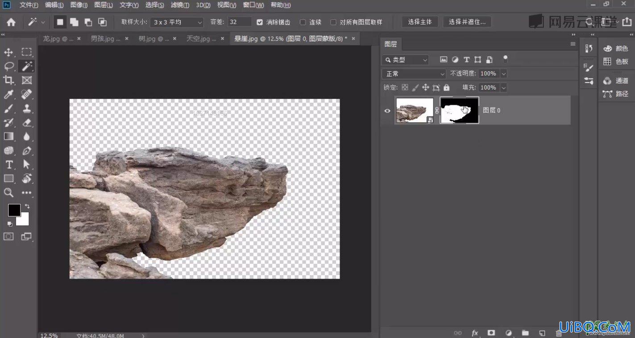Select the Eraser tool
The width and height of the screenshot is (635, 338).
coord(27,122)
